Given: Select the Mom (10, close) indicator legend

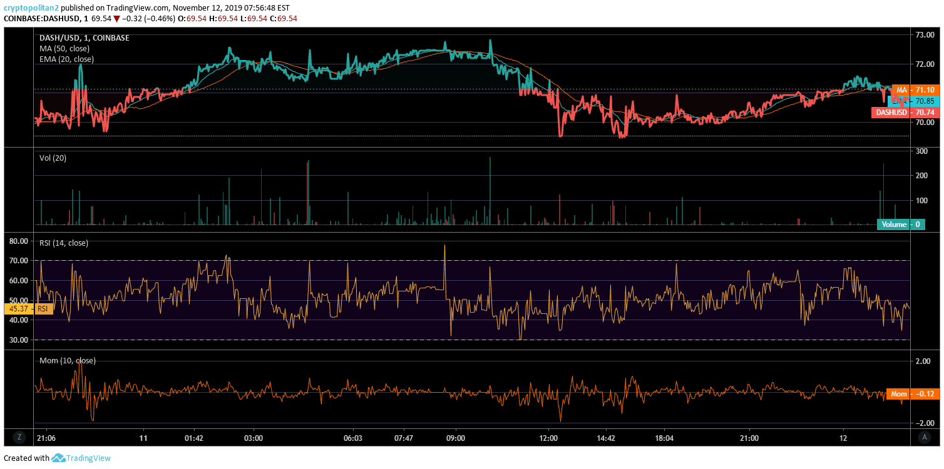Looking at the screenshot, I should (68, 361).
